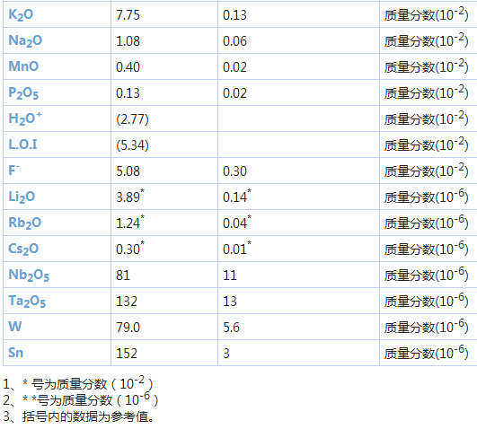This screenshot has height=429, width=477.
Task: Open the H2O+ link
Action: coord(25,118)
